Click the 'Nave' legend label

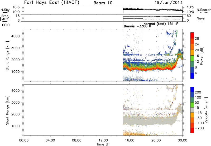tap(200, 18)
